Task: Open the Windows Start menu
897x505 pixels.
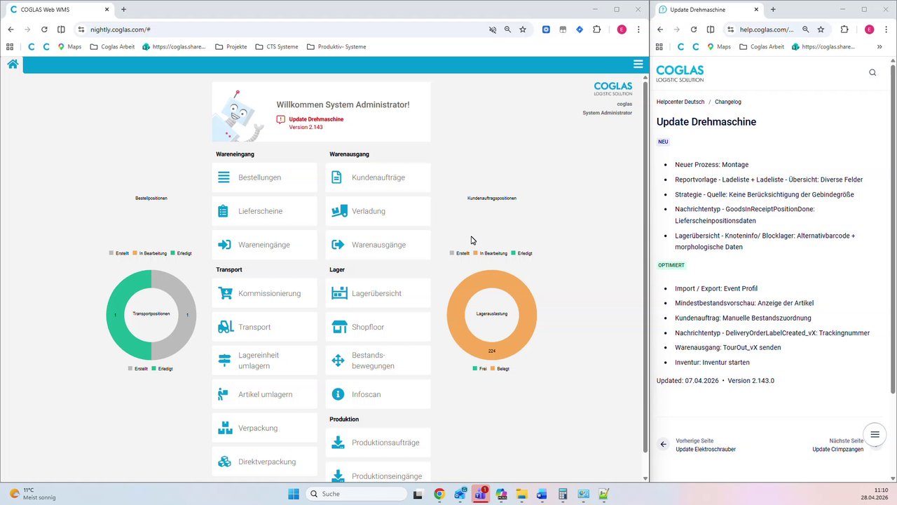Action: (294, 494)
